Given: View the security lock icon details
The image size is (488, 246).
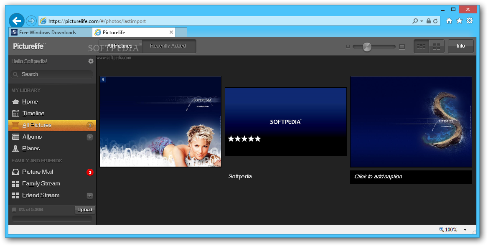Looking at the screenshot, I should pyautogui.click(x=429, y=21).
